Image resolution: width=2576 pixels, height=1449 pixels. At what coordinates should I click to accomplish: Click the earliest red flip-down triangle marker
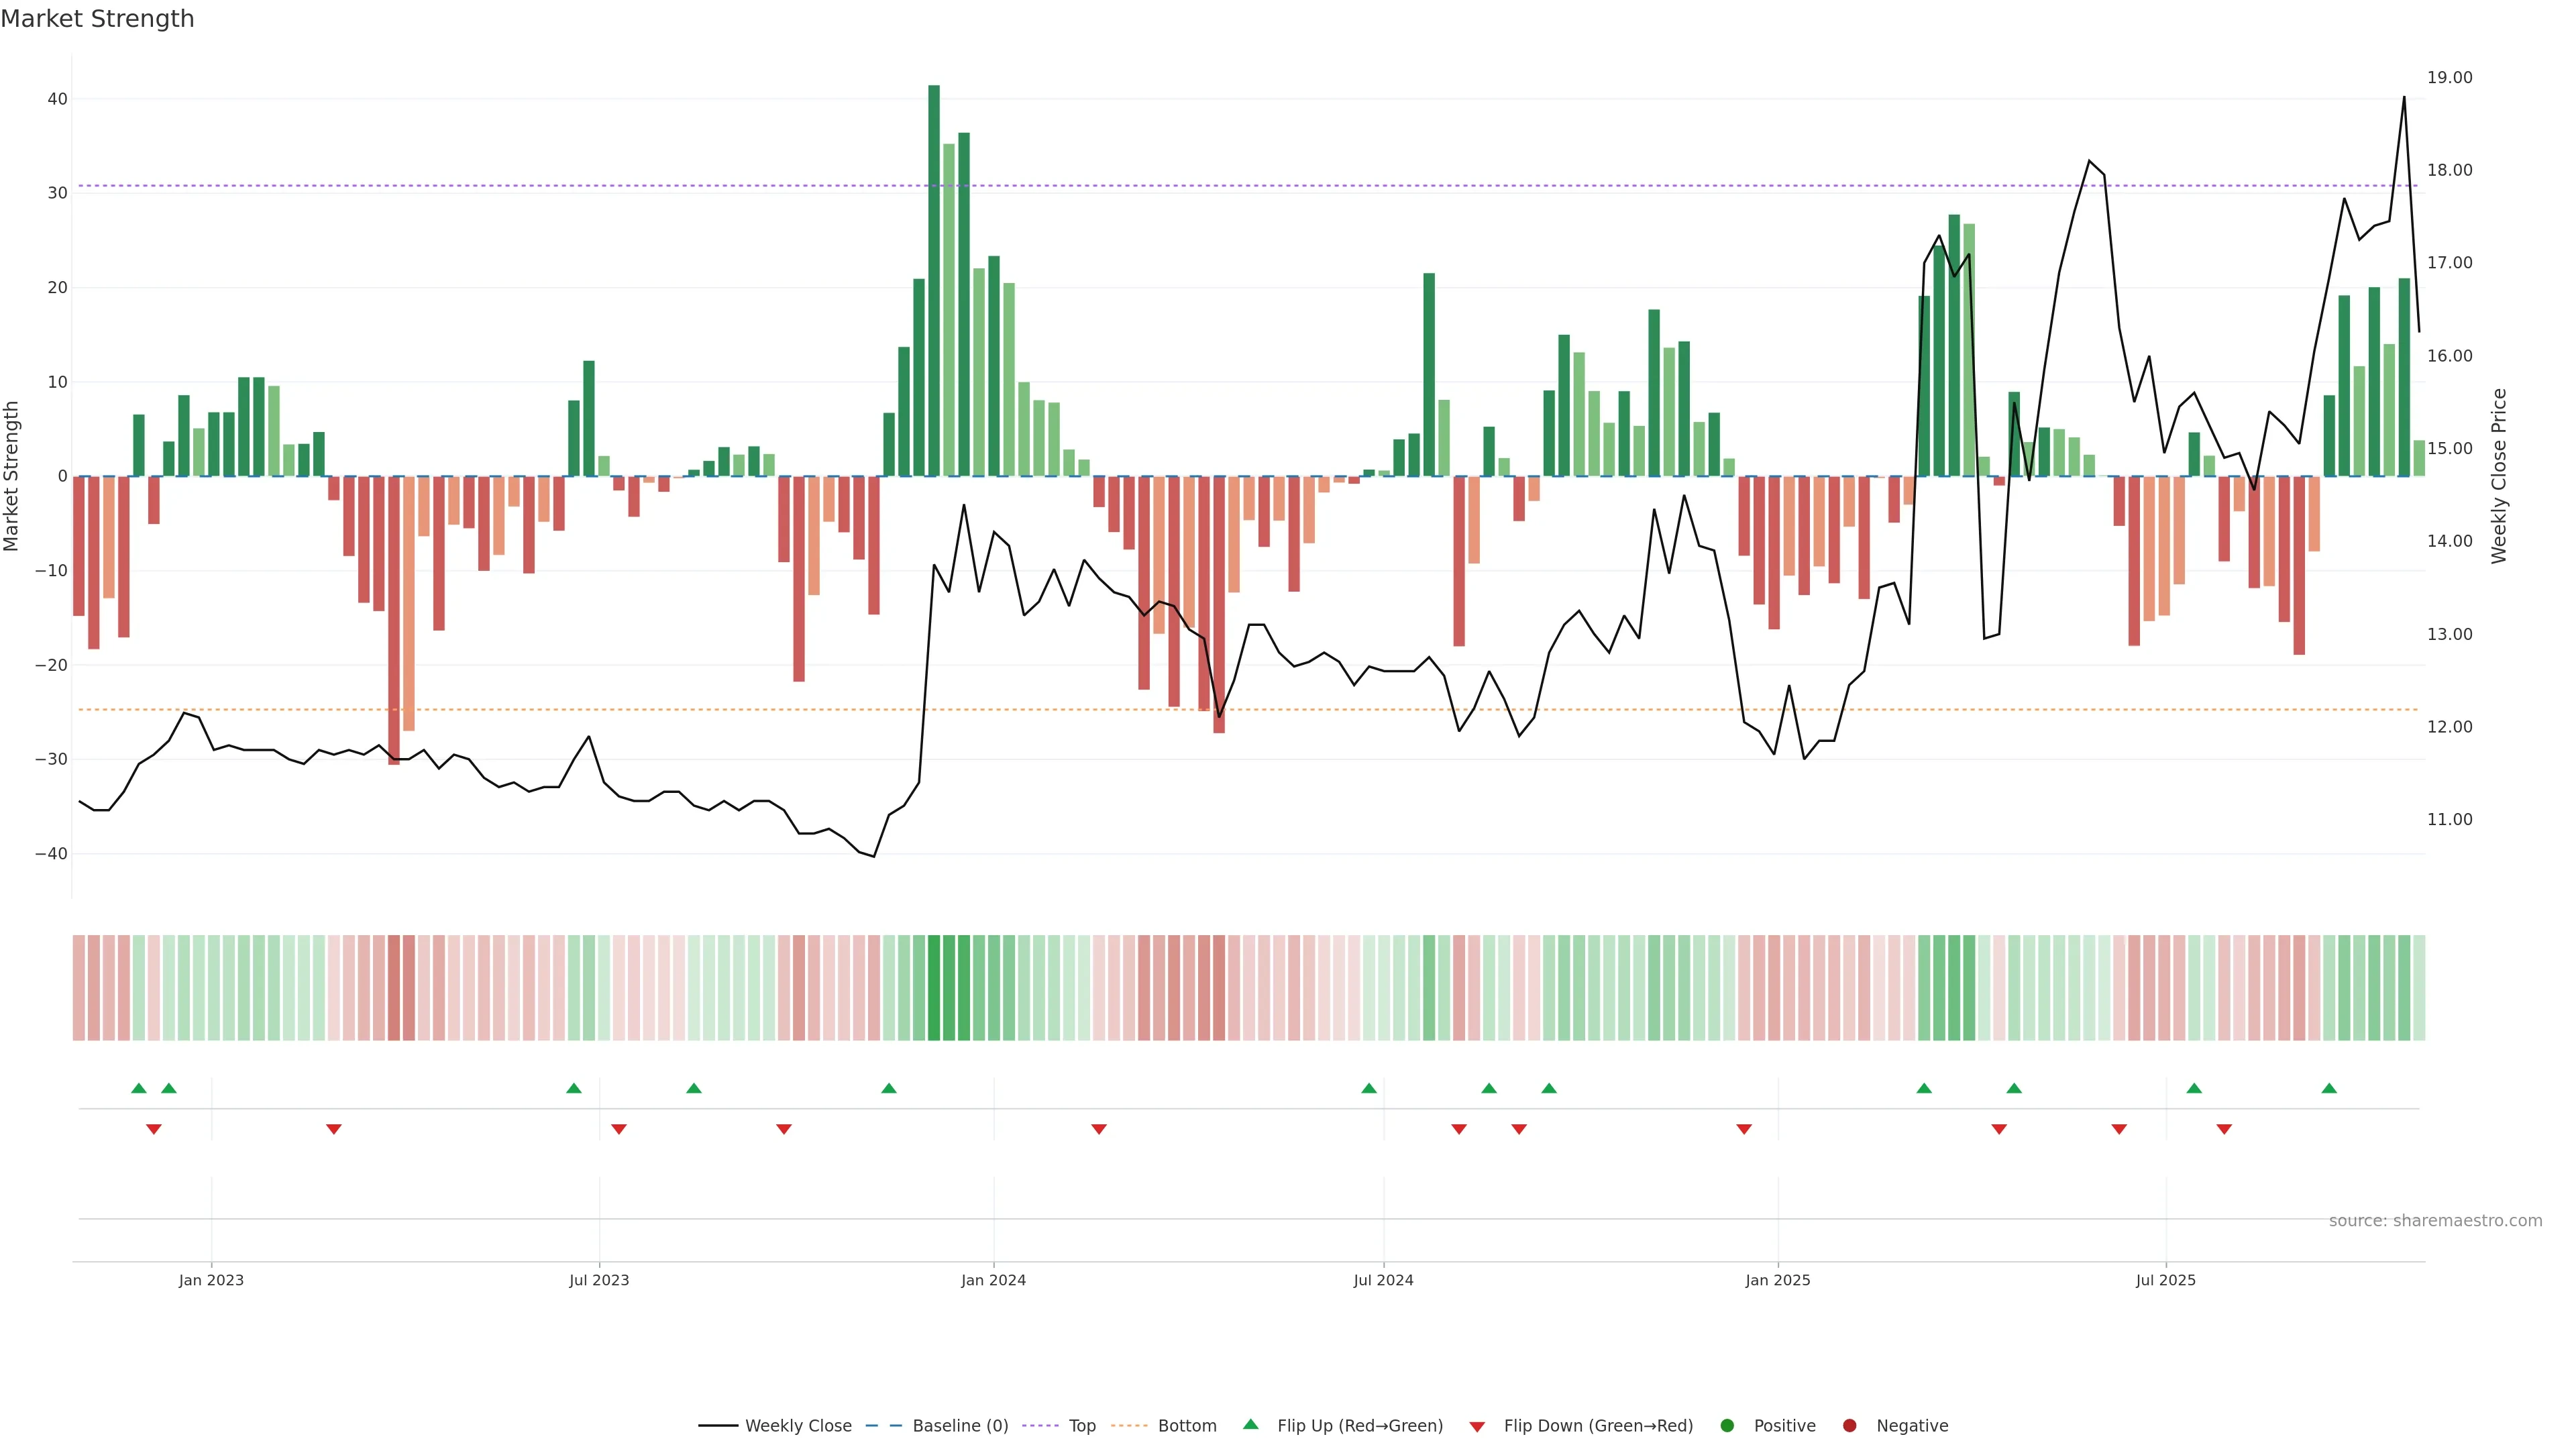(x=154, y=1129)
